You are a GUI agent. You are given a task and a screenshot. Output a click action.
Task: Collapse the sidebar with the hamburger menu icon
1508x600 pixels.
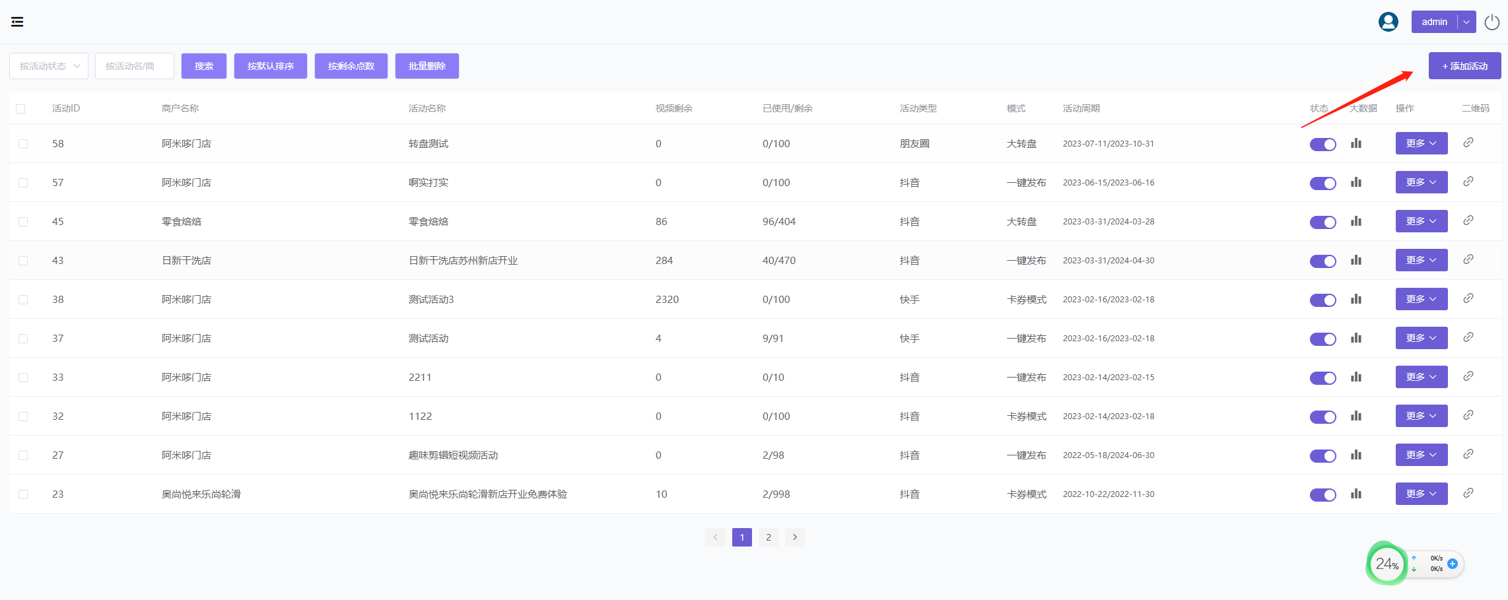17,22
